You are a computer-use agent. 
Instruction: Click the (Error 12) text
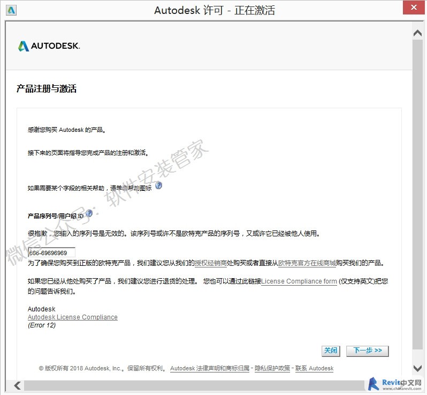pyautogui.click(x=42, y=325)
